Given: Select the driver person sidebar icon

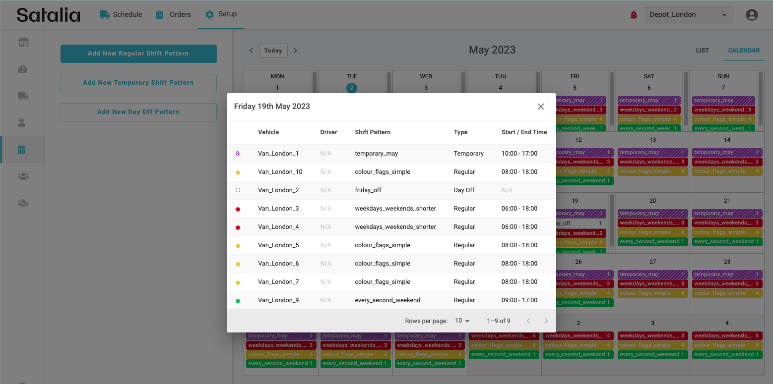Looking at the screenshot, I should (x=22, y=122).
